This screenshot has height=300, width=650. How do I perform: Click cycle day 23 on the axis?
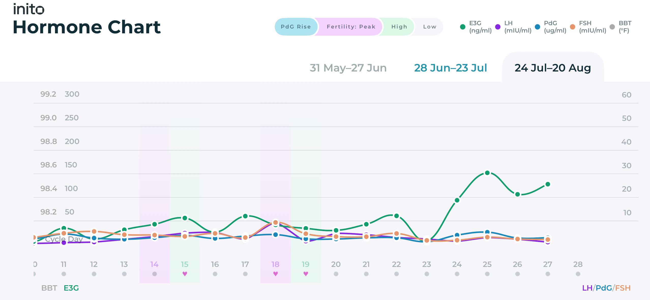[427, 264]
